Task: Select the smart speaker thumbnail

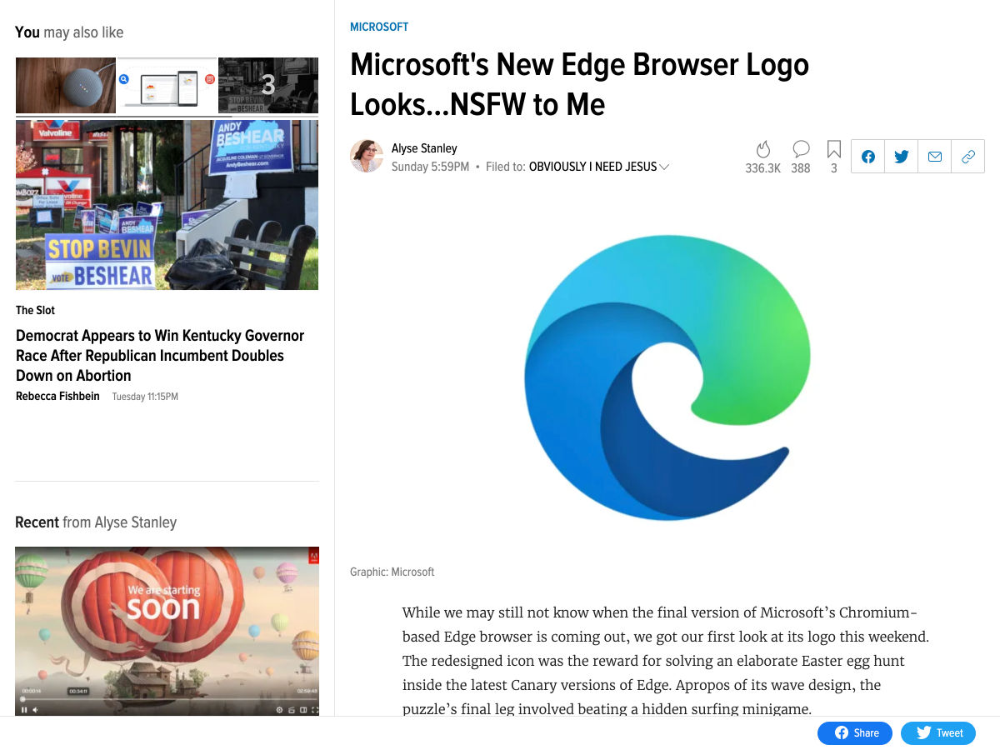Action: (x=66, y=85)
